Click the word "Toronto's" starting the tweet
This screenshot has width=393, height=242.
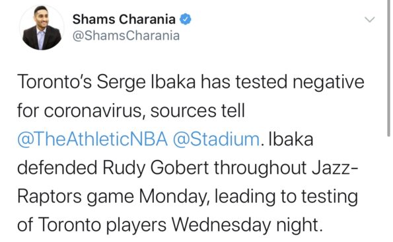[x=55, y=82]
